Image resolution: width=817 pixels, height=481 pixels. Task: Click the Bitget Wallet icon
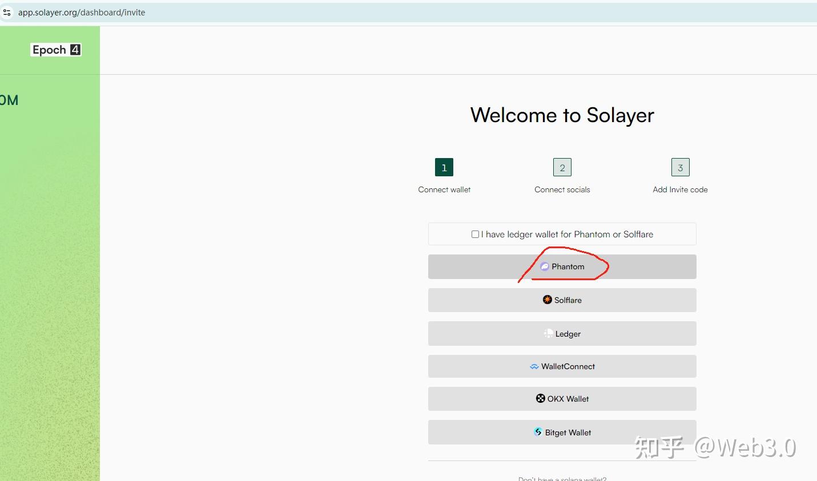coord(538,432)
